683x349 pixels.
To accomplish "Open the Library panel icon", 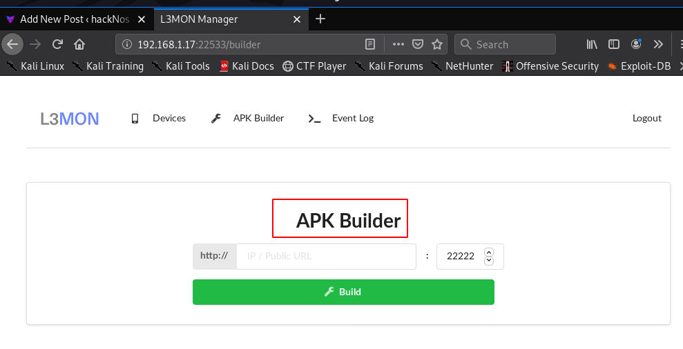I will (592, 44).
